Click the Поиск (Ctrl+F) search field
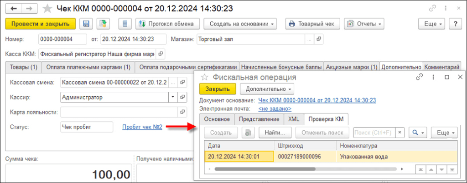The width and height of the screenshot is (467, 183). point(374,133)
